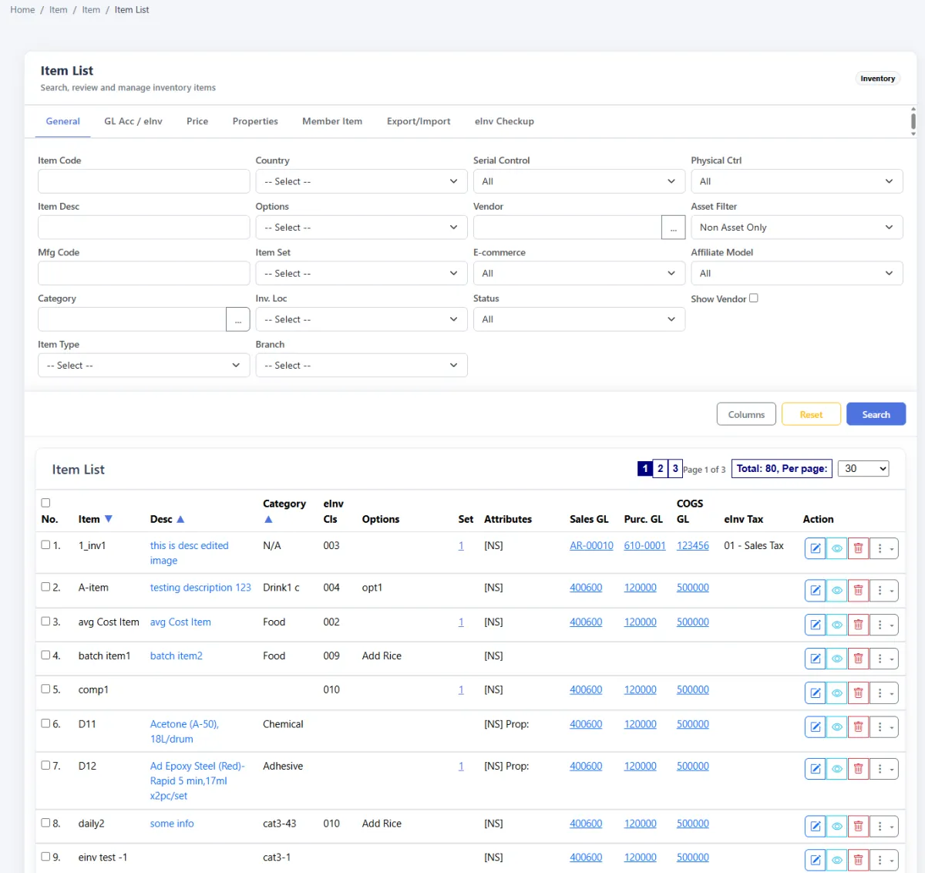Open the Export/Import tab
Screen dimensions: 925x873
click(x=419, y=121)
